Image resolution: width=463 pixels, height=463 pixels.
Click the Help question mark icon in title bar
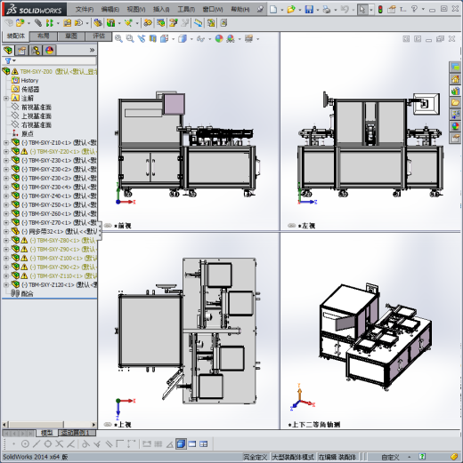point(414,10)
